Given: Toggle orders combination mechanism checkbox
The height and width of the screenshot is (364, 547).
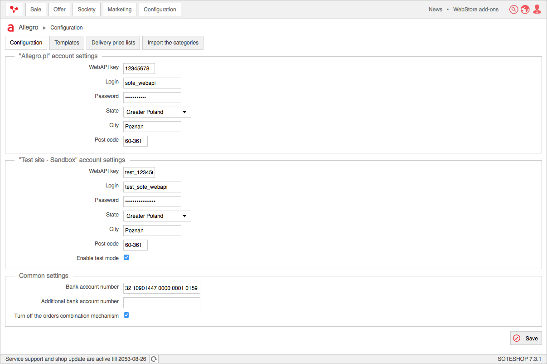Looking at the screenshot, I should [x=126, y=315].
